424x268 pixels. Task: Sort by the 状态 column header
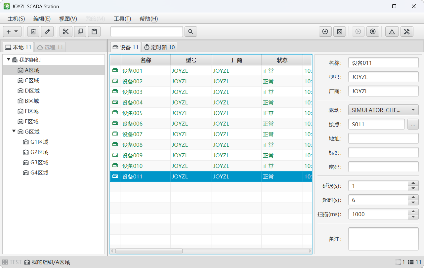click(282, 60)
